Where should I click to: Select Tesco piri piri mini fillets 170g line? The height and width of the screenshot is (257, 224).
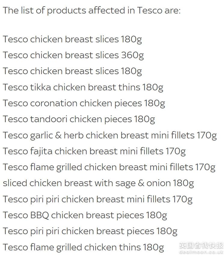(98, 199)
